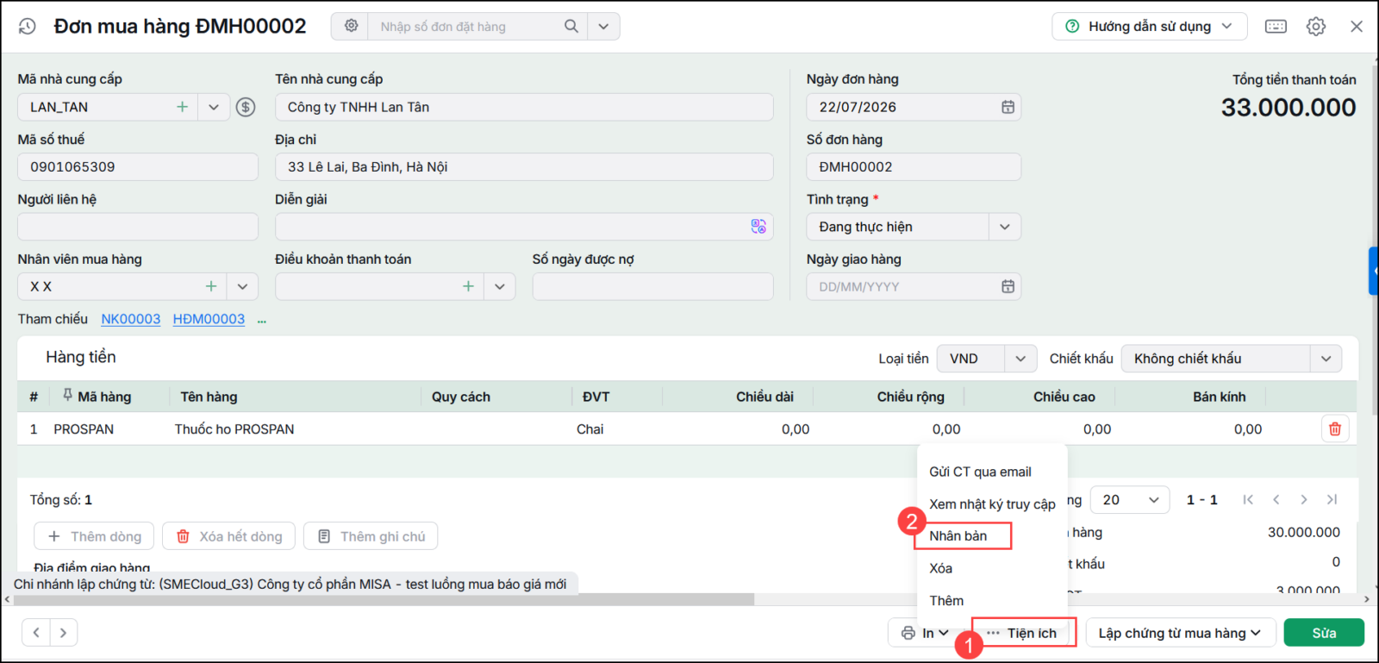Expand the Loại tiền VND dropdown
Image resolution: width=1379 pixels, height=663 pixels.
(x=1020, y=359)
